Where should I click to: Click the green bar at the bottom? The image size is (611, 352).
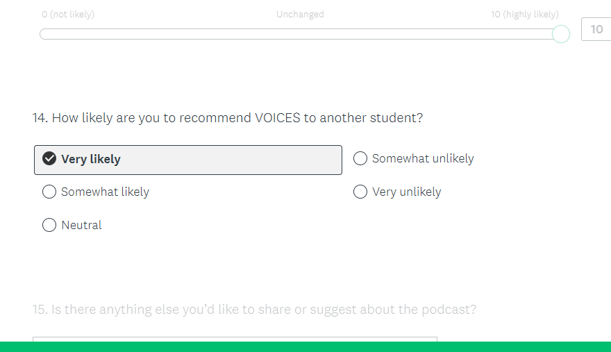coord(305,347)
